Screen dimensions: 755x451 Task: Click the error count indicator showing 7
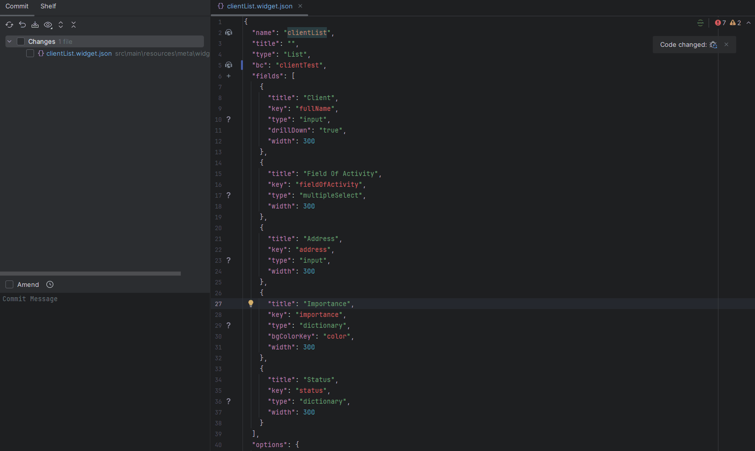click(x=719, y=23)
